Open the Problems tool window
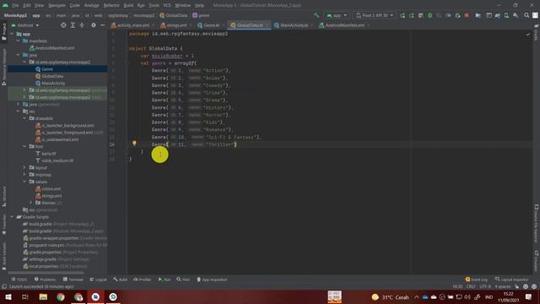Viewport: 540px width, 304px height. click(45, 280)
